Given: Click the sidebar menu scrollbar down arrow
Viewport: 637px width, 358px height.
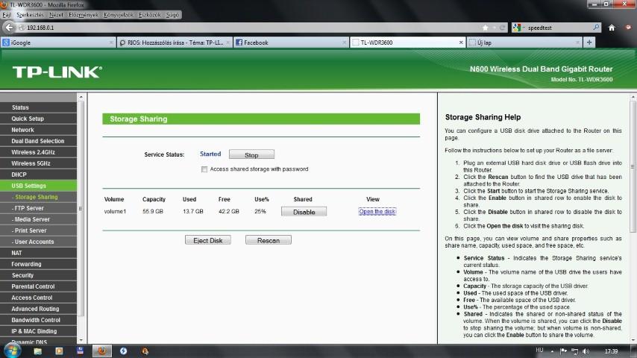Looking at the screenshot, I should pyautogui.click(x=81, y=340).
